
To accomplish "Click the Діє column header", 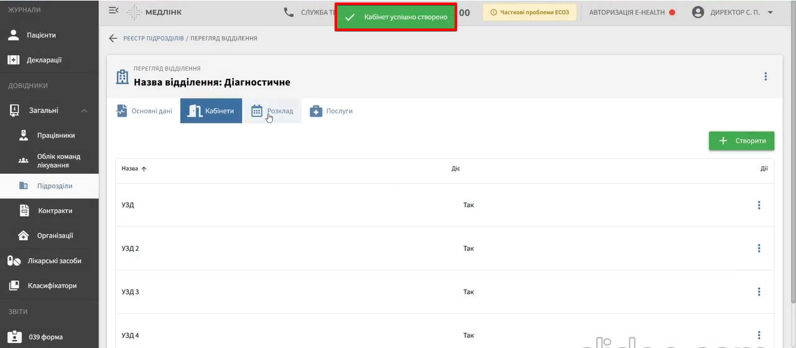I will tap(456, 169).
